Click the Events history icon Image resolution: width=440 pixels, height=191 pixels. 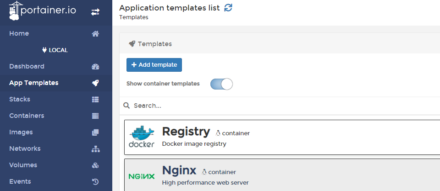point(95,182)
